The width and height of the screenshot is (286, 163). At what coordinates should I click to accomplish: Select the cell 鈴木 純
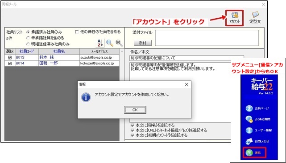pos(59,57)
